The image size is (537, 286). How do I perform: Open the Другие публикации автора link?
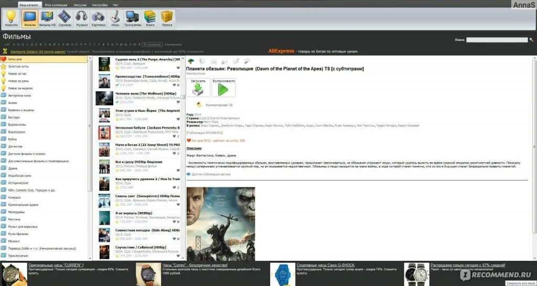211,174
